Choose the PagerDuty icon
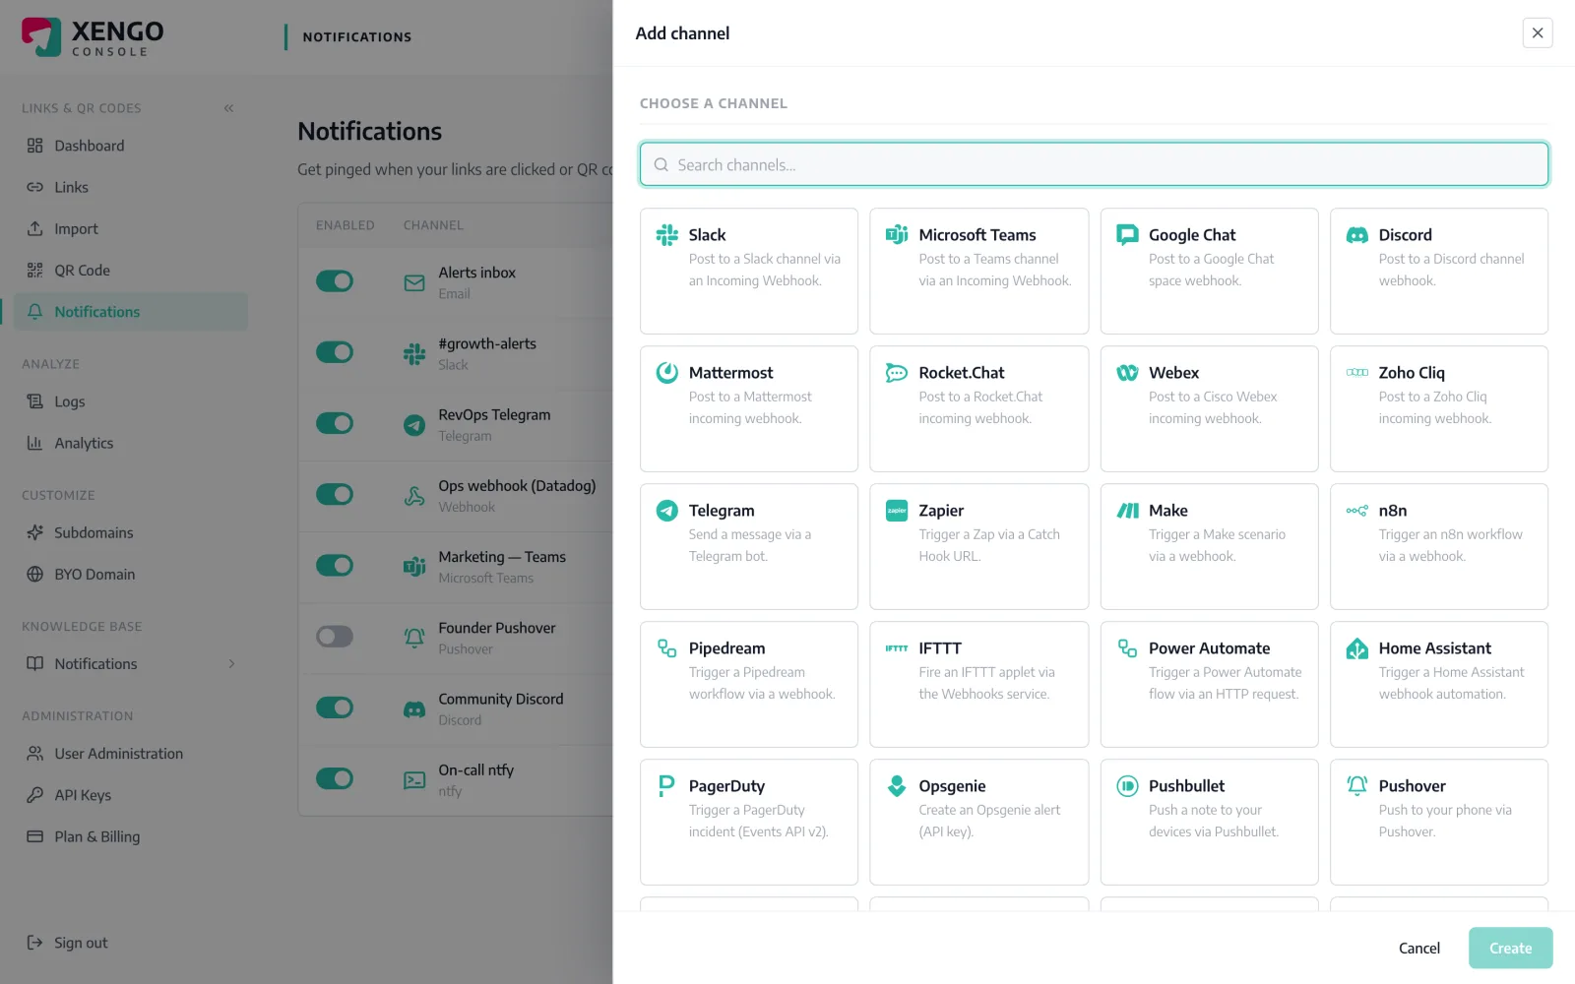 [x=667, y=786]
